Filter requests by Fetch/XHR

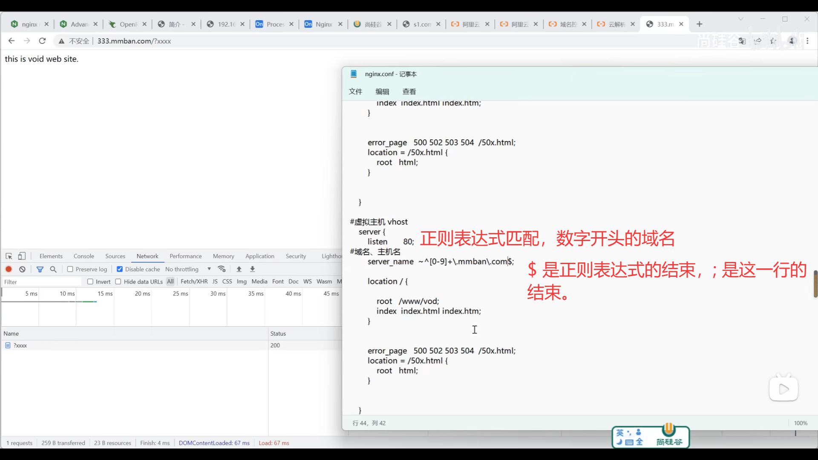tap(194, 282)
